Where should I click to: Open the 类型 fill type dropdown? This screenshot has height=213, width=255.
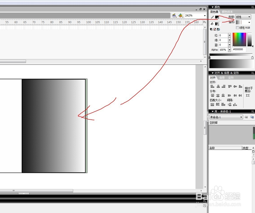(x=243, y=17)
